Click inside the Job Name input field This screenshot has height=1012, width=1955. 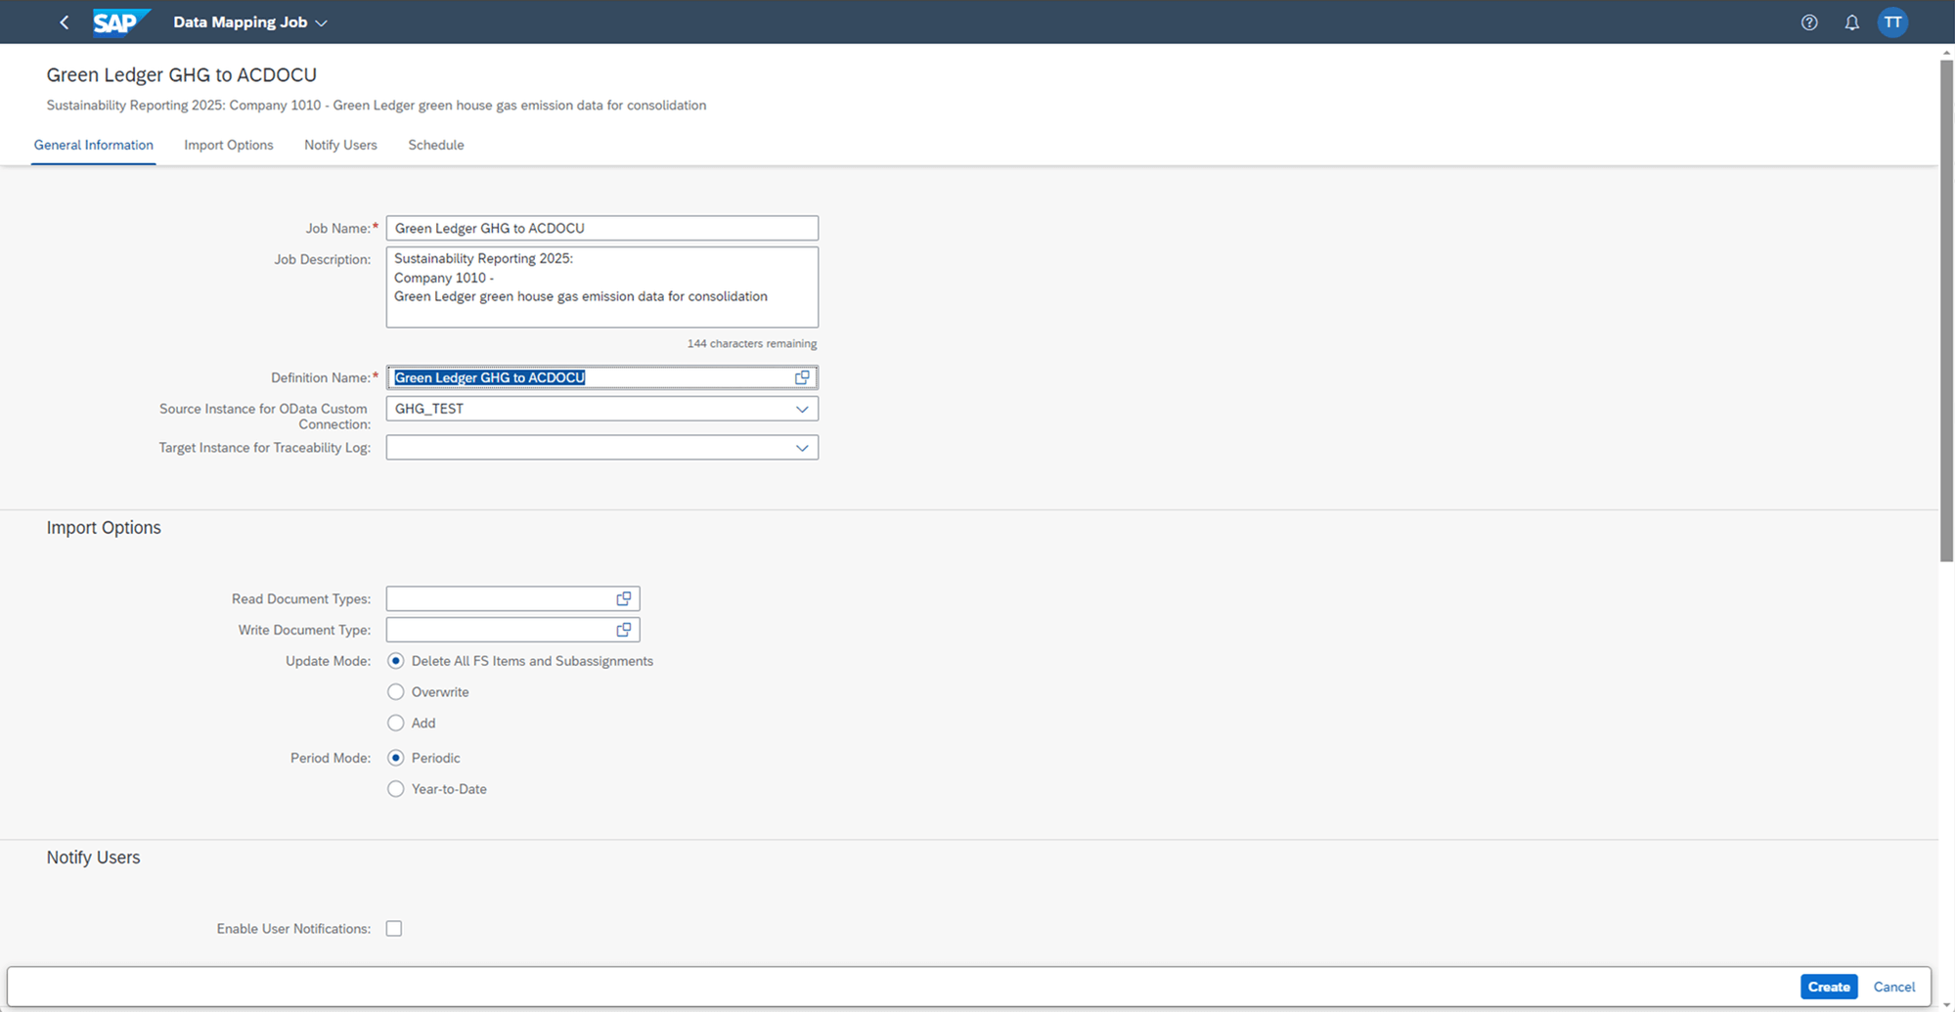point(601,227)
